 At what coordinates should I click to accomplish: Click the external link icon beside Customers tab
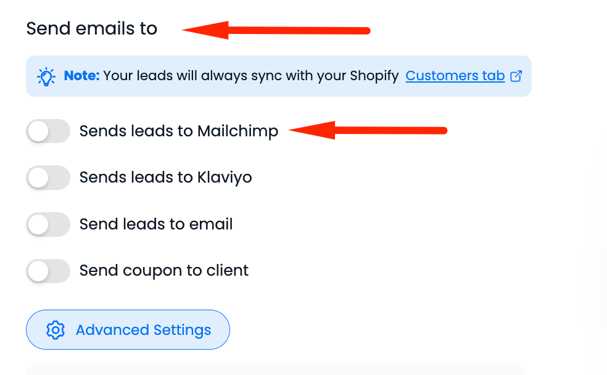tap(516, 76)
